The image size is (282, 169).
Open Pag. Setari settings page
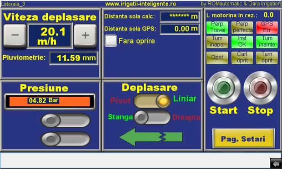[243, 139]
